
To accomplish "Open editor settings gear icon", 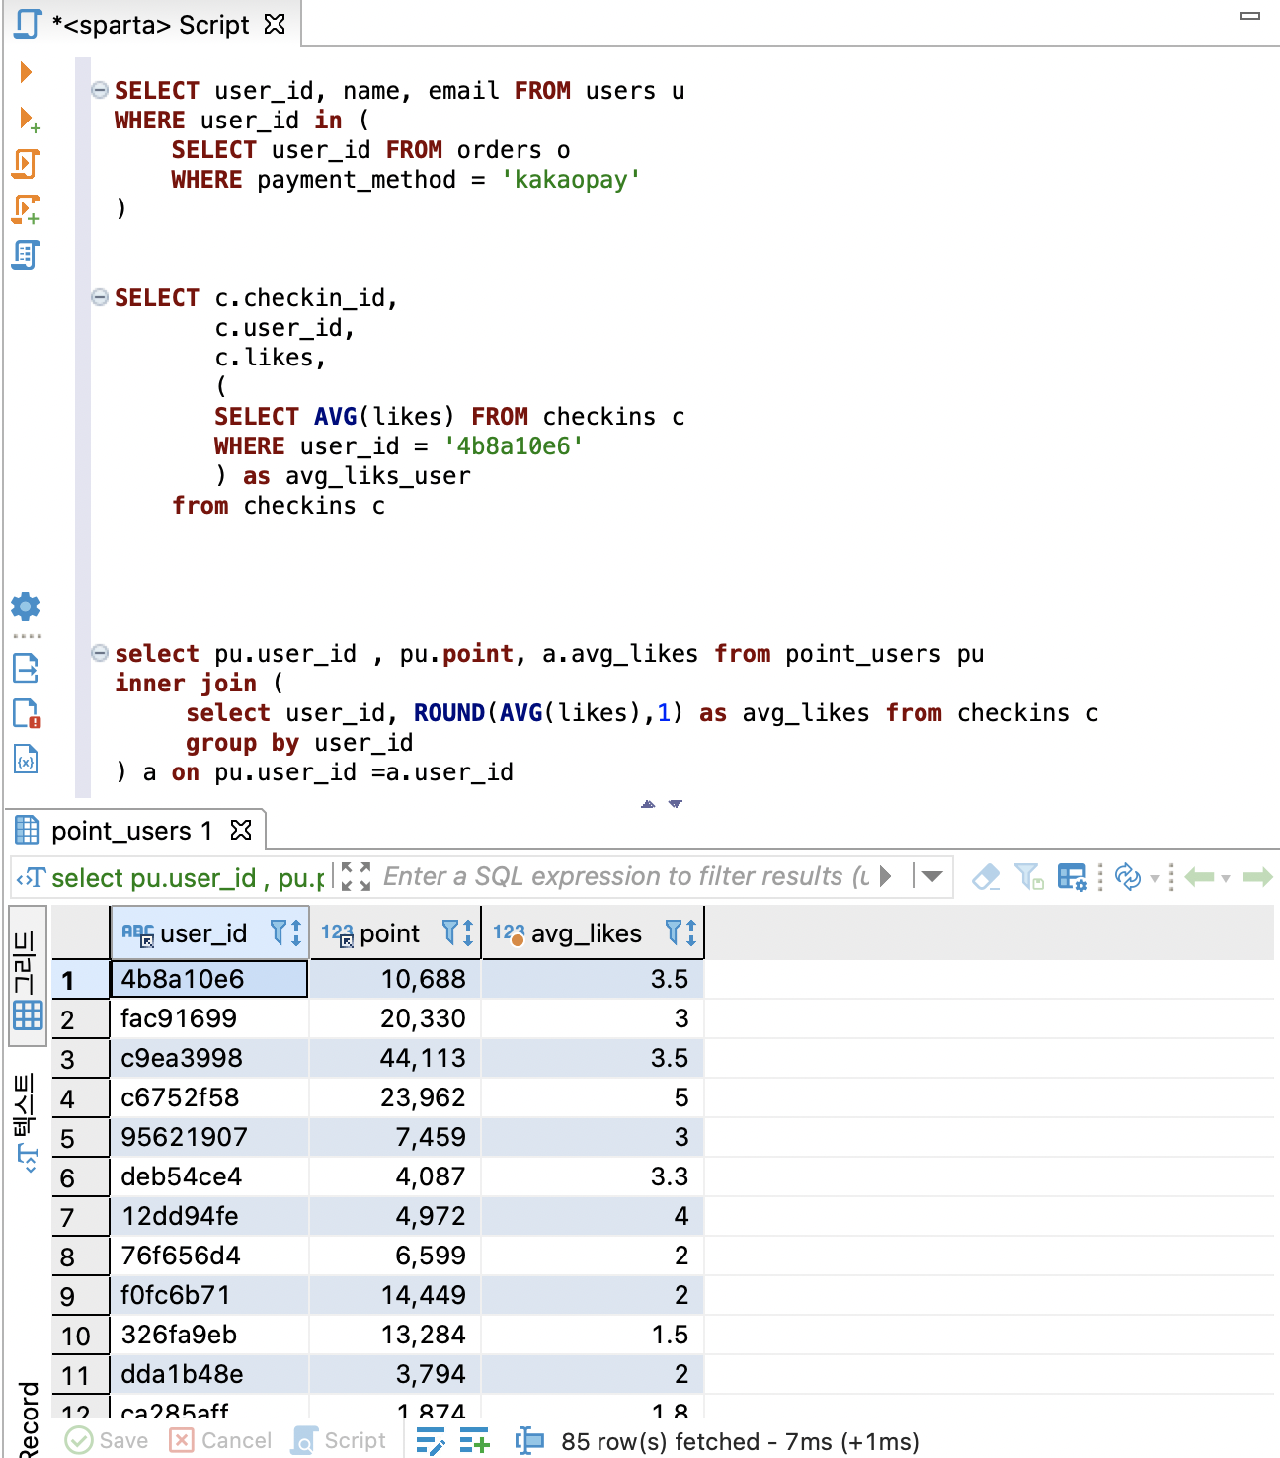I will pyautogui.click(x=25, y=606).
